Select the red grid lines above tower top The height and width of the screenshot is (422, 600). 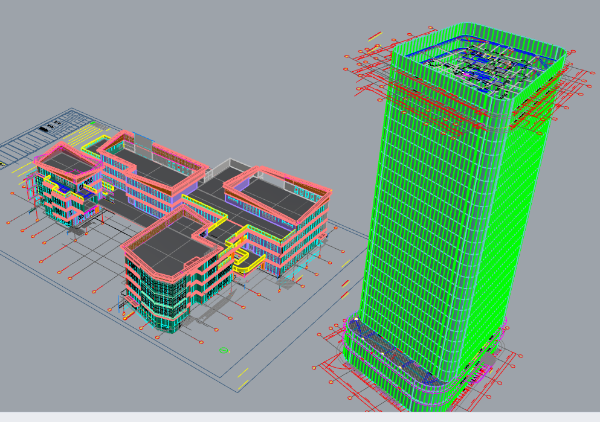(x=369, y=66)
